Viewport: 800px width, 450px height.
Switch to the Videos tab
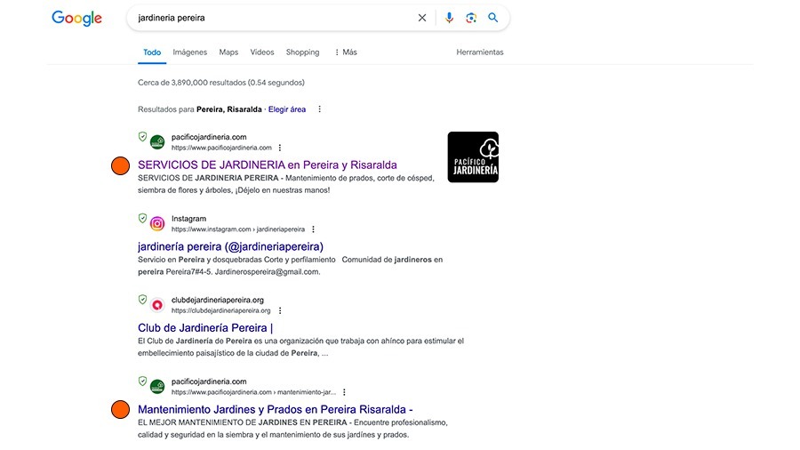pyautogui.click(x=261, y=52)
